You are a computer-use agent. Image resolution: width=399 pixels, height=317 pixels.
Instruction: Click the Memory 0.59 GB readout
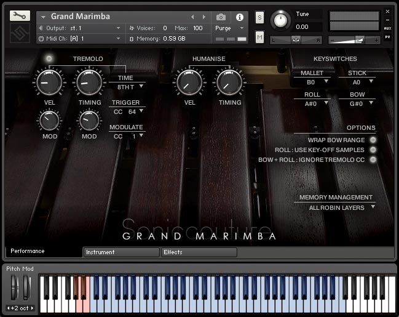[174, 39]
